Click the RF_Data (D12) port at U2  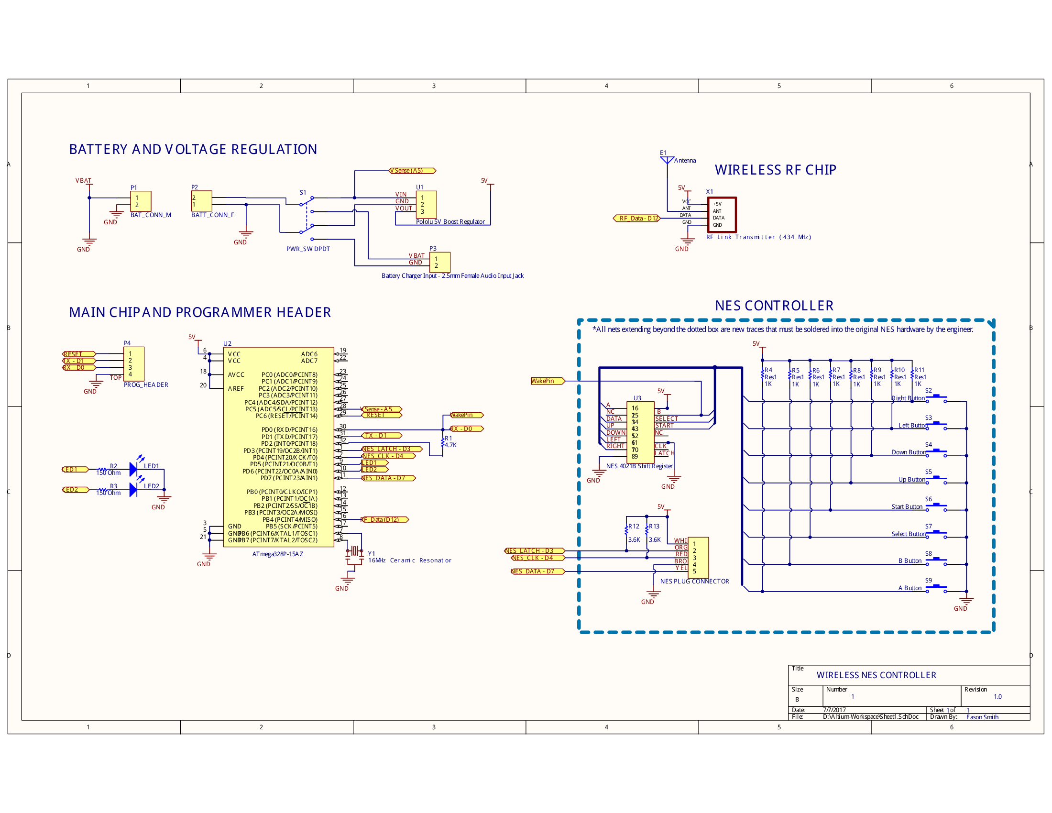(x=385, y=519)
